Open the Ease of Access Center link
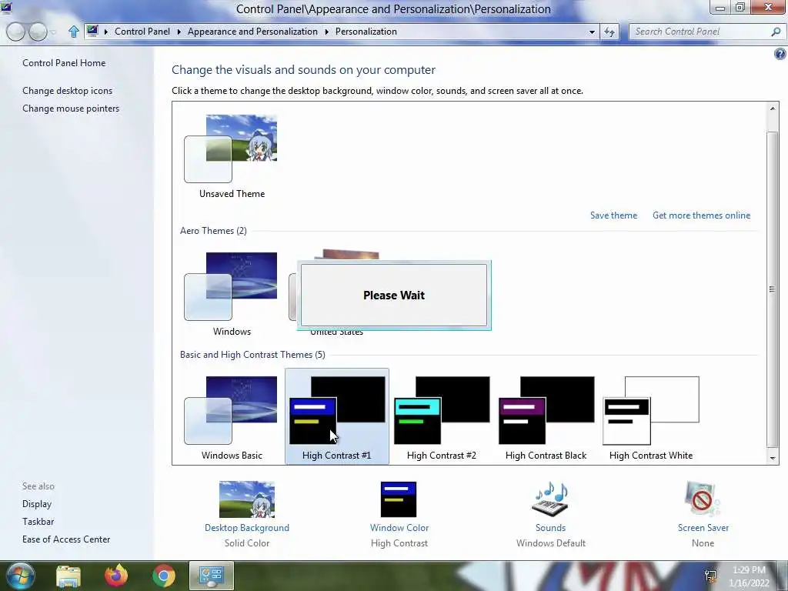The image size is (788, 591). [x=66, y=539]
